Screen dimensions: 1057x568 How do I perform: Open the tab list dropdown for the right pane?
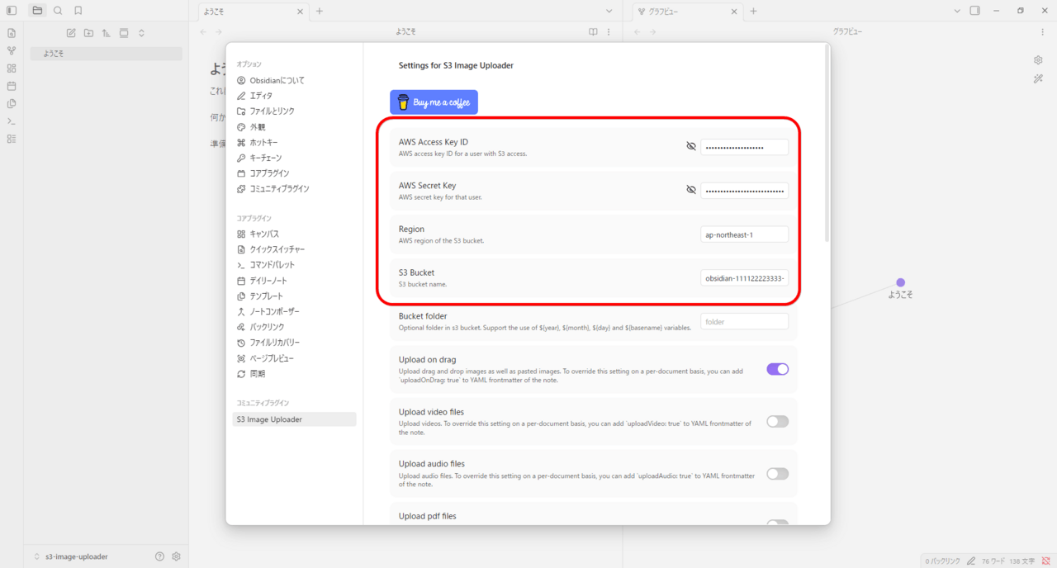click(x=957, y=11)
